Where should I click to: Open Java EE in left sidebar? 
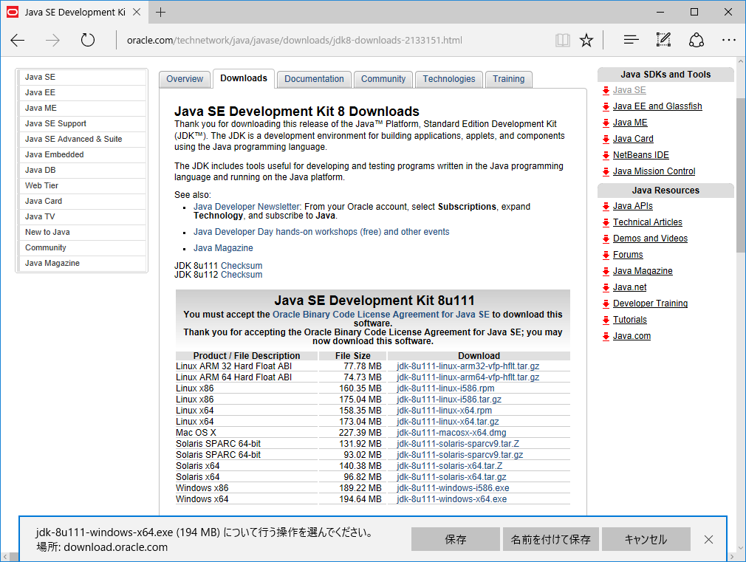pos(82,92)
